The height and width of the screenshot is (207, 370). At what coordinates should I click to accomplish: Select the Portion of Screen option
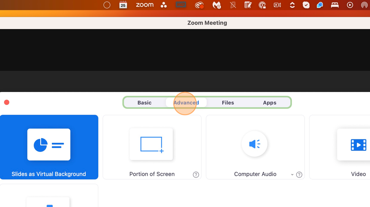[x=152, y=147]
